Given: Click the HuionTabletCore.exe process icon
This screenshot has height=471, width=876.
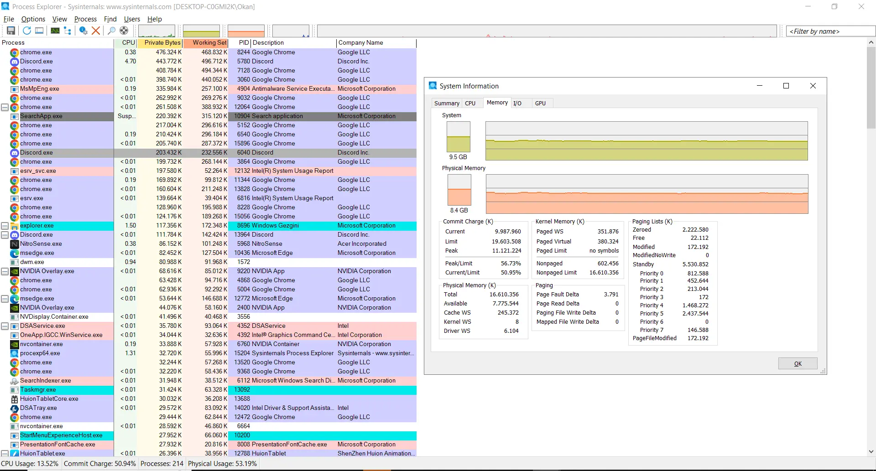Looking at the screenshot, I should 15,399.
